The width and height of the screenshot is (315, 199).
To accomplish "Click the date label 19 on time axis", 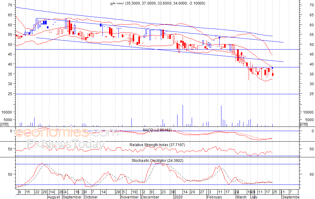I will point(134,192).
